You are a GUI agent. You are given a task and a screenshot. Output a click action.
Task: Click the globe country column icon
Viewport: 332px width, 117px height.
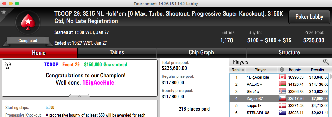(282, 70)
